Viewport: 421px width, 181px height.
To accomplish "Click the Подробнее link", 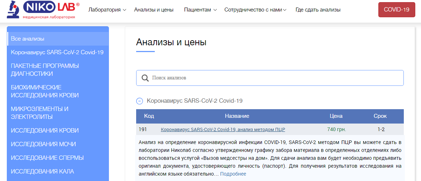I will click(x=233, y=174).
